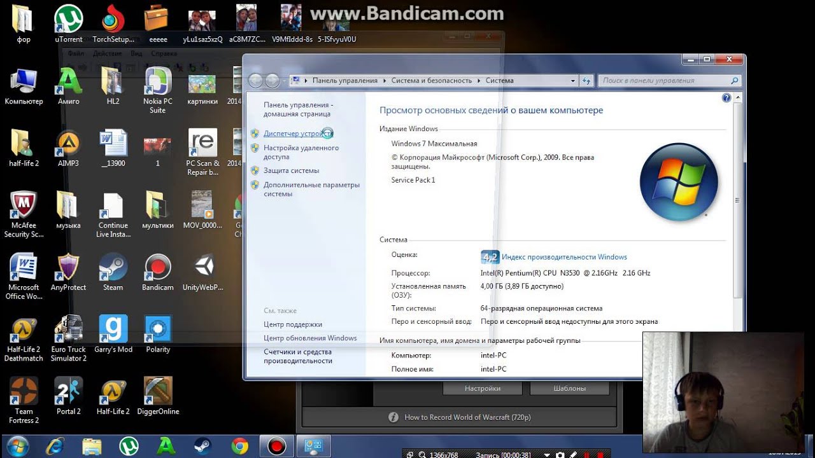The image size is (815, 458).
Task: Expand the breadcrumb arrow before 'Панель управления'
Action: [x=306, y=81]
